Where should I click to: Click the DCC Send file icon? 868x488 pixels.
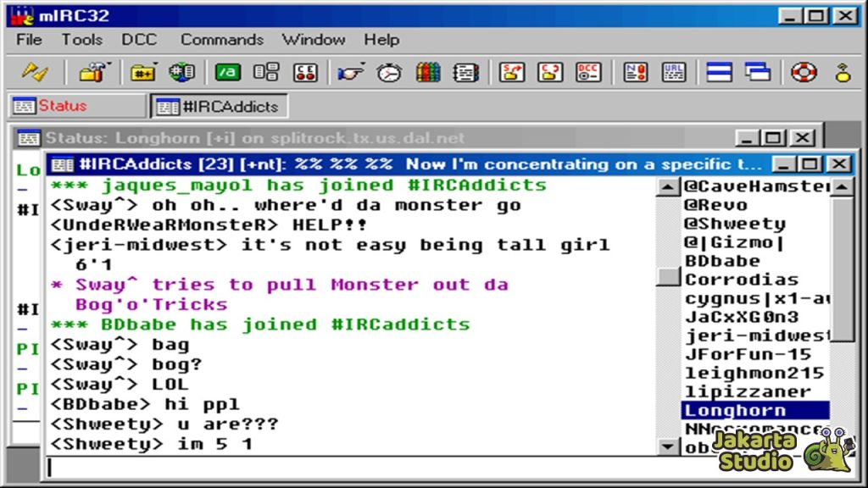pos(511,72)
